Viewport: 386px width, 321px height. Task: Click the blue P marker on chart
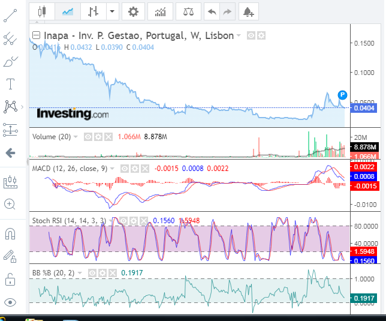point(342,95)
